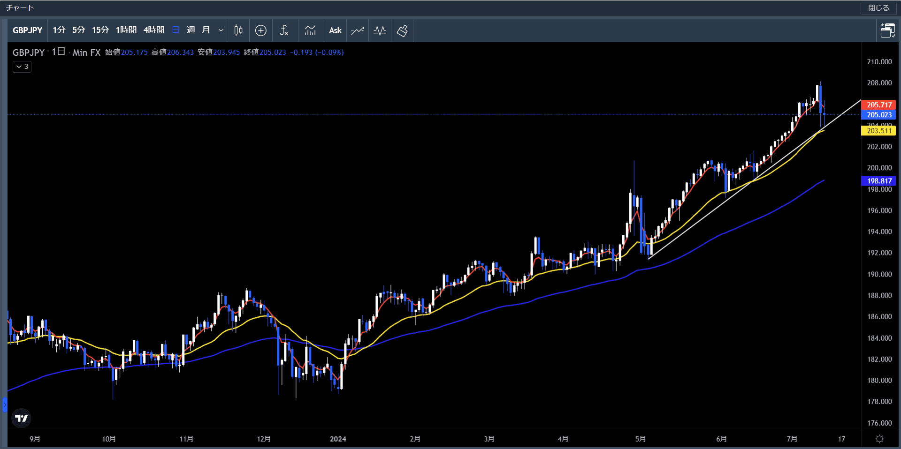Click the red 205.717 price label
Viewport: 901px width, 449px height.
(878, 105)
